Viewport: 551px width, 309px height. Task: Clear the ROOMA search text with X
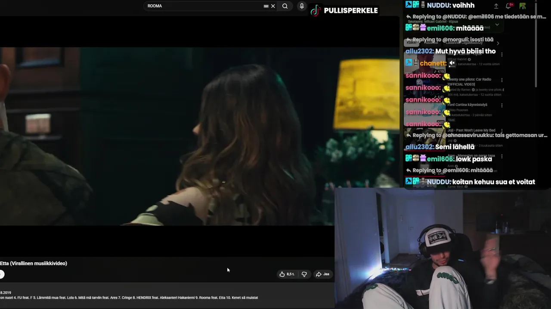(x=273, y=6)
